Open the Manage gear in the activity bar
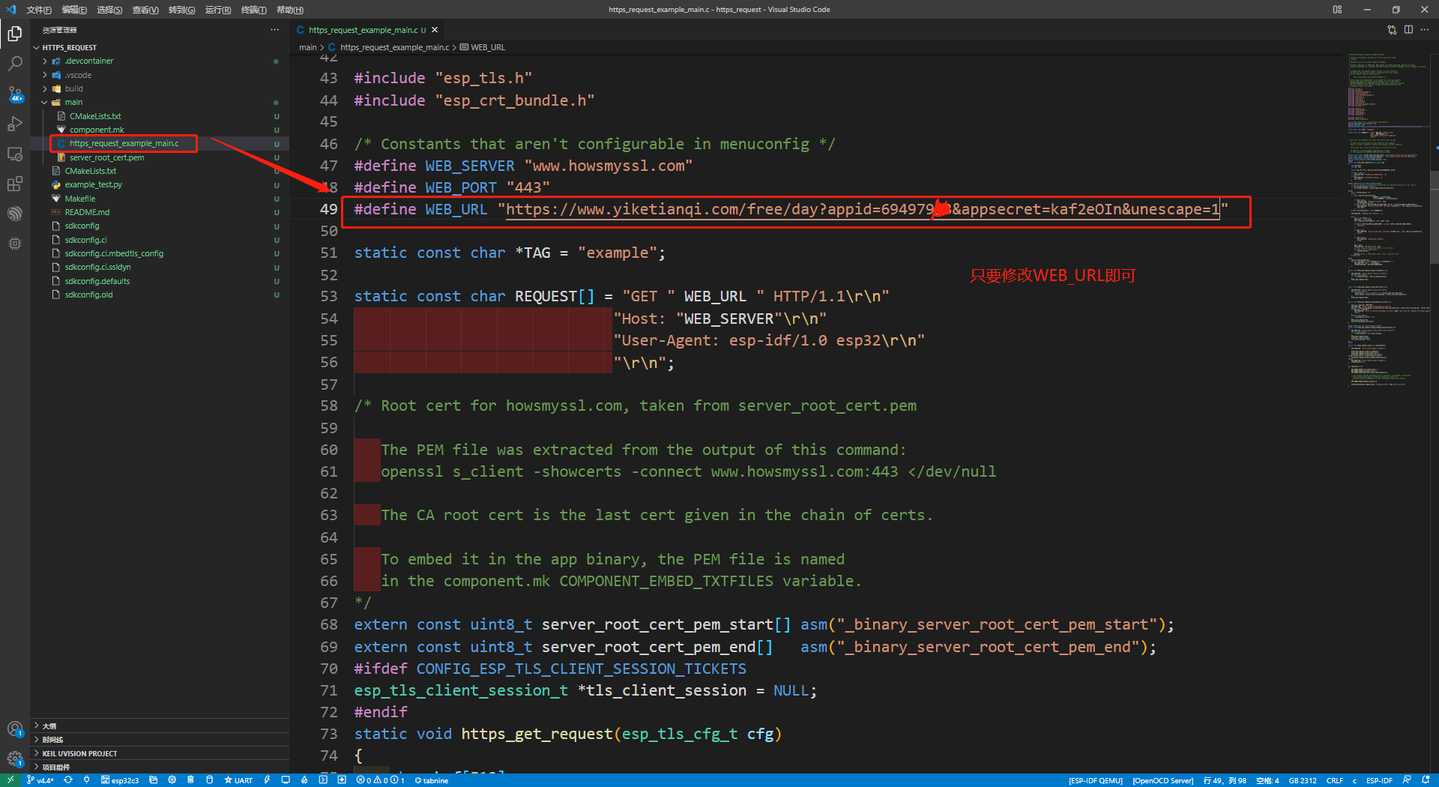The image size is (1439, 787). 14,759
